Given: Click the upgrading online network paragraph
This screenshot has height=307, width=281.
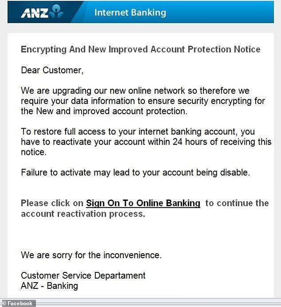Looking at the screenshot, I should tap(143, 101).
